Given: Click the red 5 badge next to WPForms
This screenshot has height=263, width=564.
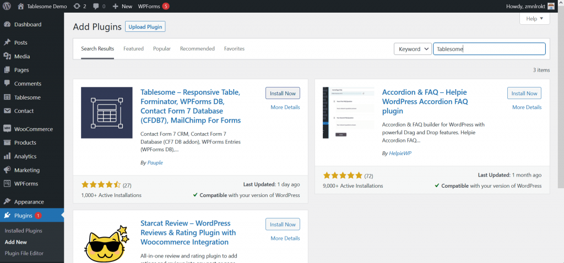Looking at the screenshot, I should (165, 6).
